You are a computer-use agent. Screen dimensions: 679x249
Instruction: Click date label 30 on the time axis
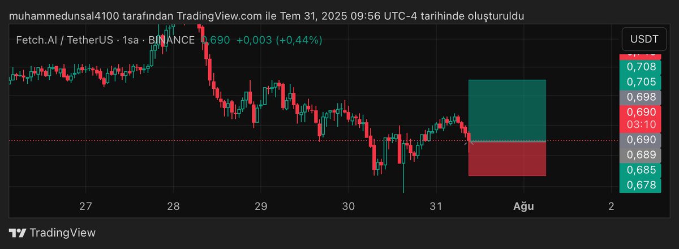349,206
